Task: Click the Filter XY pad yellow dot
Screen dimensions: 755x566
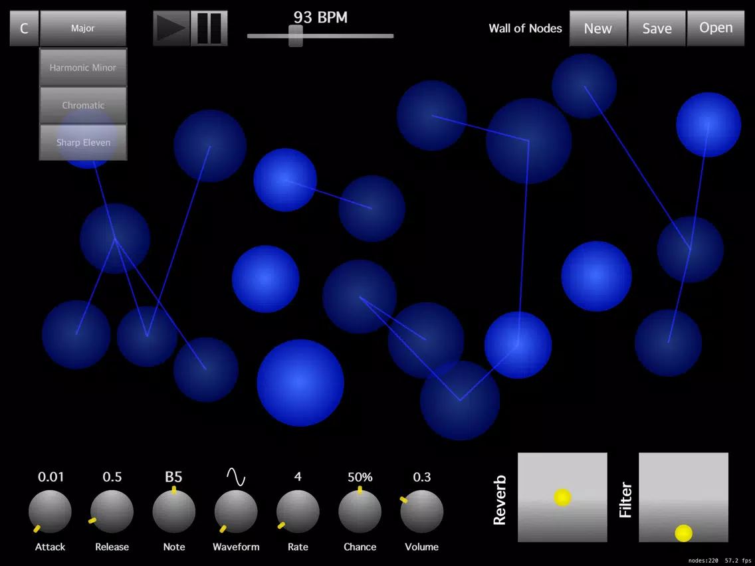Action: 684,533
